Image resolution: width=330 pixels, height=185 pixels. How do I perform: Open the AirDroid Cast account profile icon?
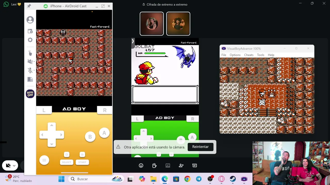[x=30, y=20]
